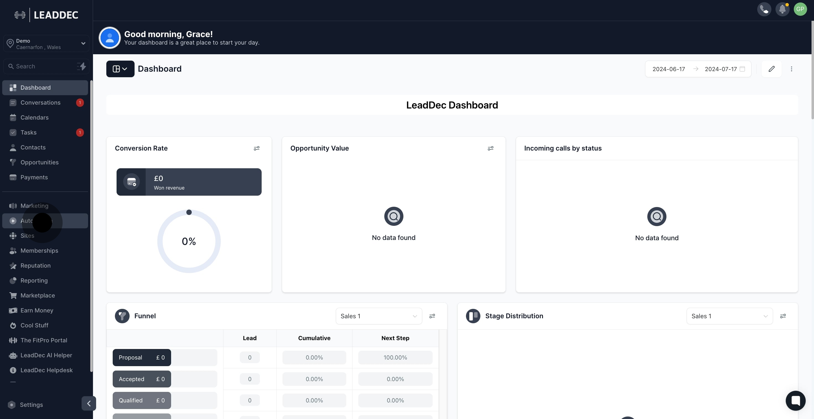This screenshot has height=419, width=814.
Task: Open Memberships in sidebar
Action: click(x=45, y=251)
